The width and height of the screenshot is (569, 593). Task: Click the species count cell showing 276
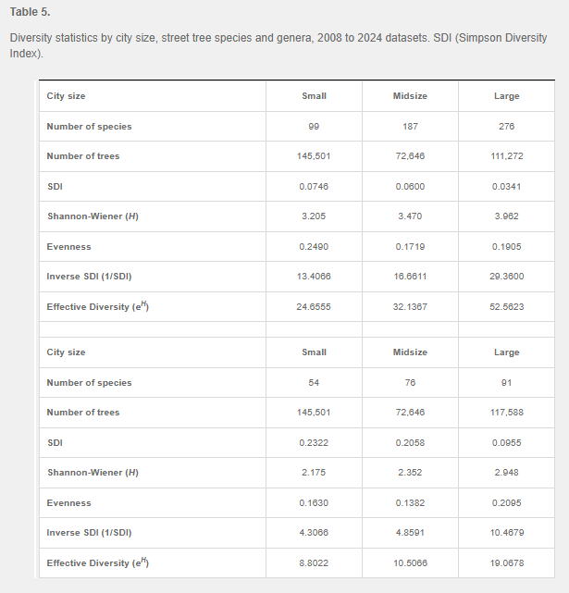[506, 126]
